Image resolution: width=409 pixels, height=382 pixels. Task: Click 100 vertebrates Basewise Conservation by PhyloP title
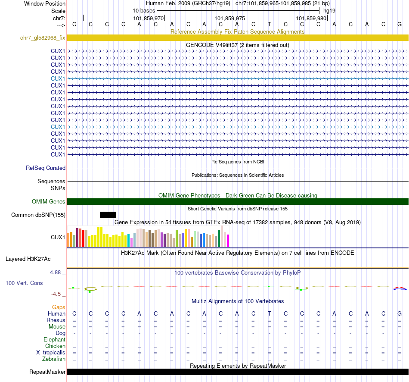(237, 273)
